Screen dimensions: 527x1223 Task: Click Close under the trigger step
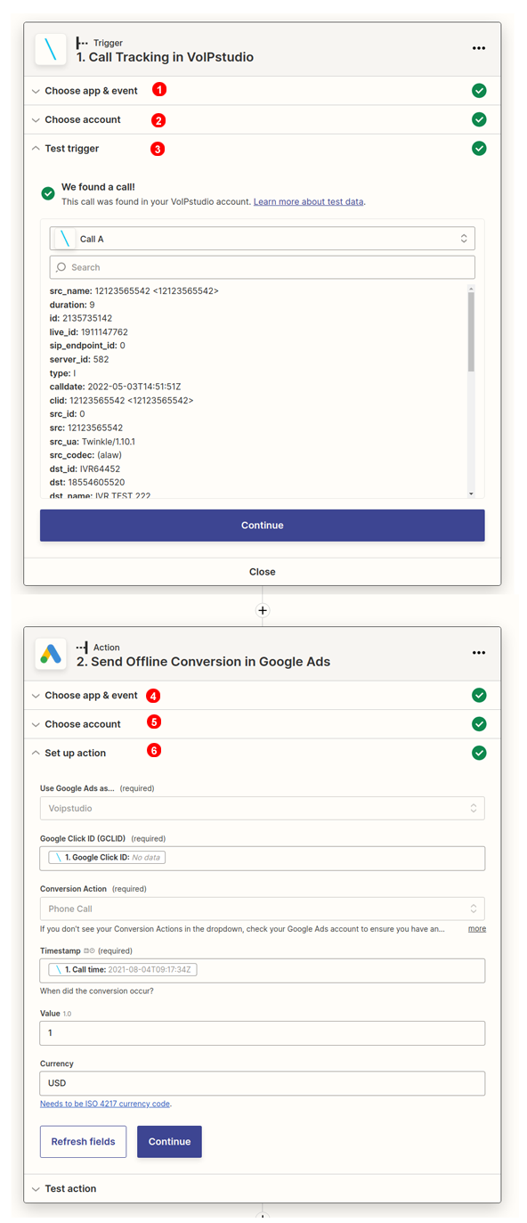[x=263, y=572]
